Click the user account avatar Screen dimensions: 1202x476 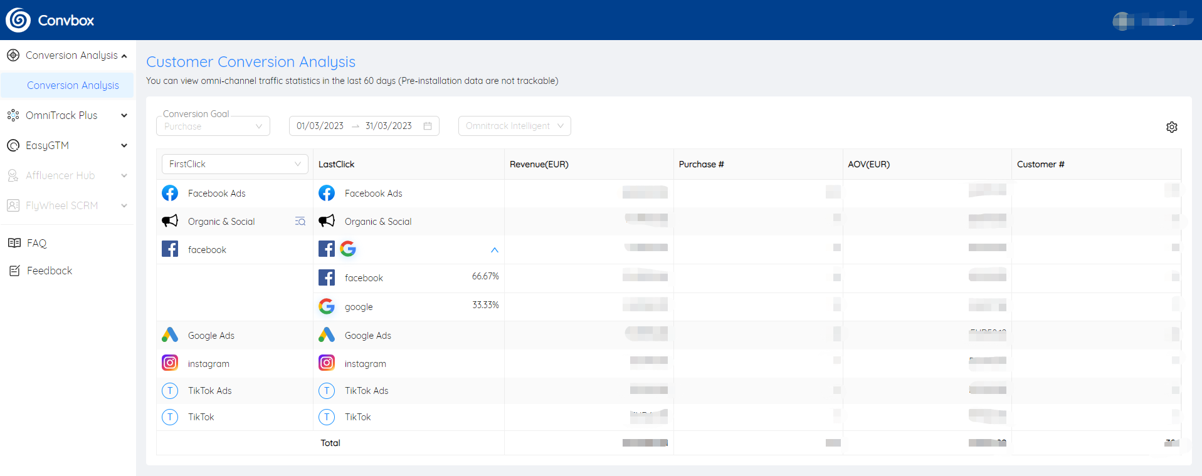[1123, 21]
